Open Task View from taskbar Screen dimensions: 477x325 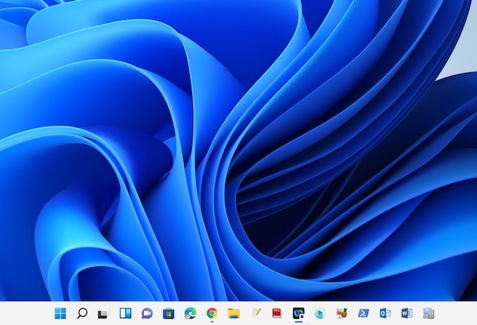click(x=103, y=313)
